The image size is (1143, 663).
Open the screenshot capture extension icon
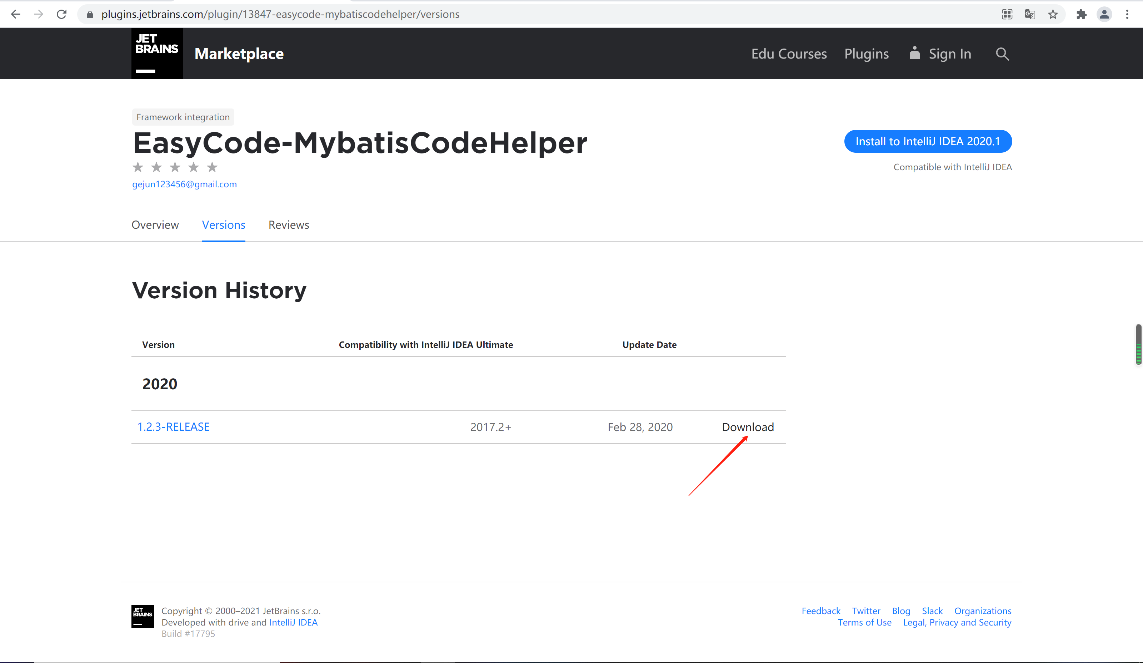pyautogui.click(x=1007, y=14)
